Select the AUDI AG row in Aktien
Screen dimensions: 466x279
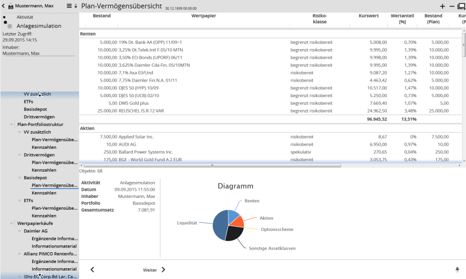[x=207, y=145]
